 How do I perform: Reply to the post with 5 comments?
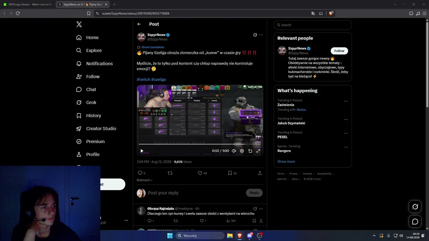tap(141, 173)
